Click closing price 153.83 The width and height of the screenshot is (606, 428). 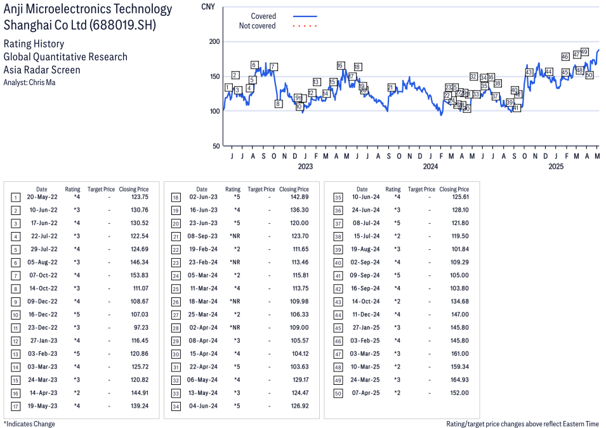[x=139, y=275]
